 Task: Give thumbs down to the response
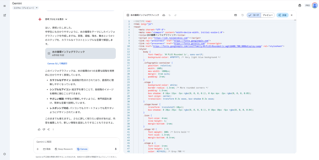(x=44, y=129)
